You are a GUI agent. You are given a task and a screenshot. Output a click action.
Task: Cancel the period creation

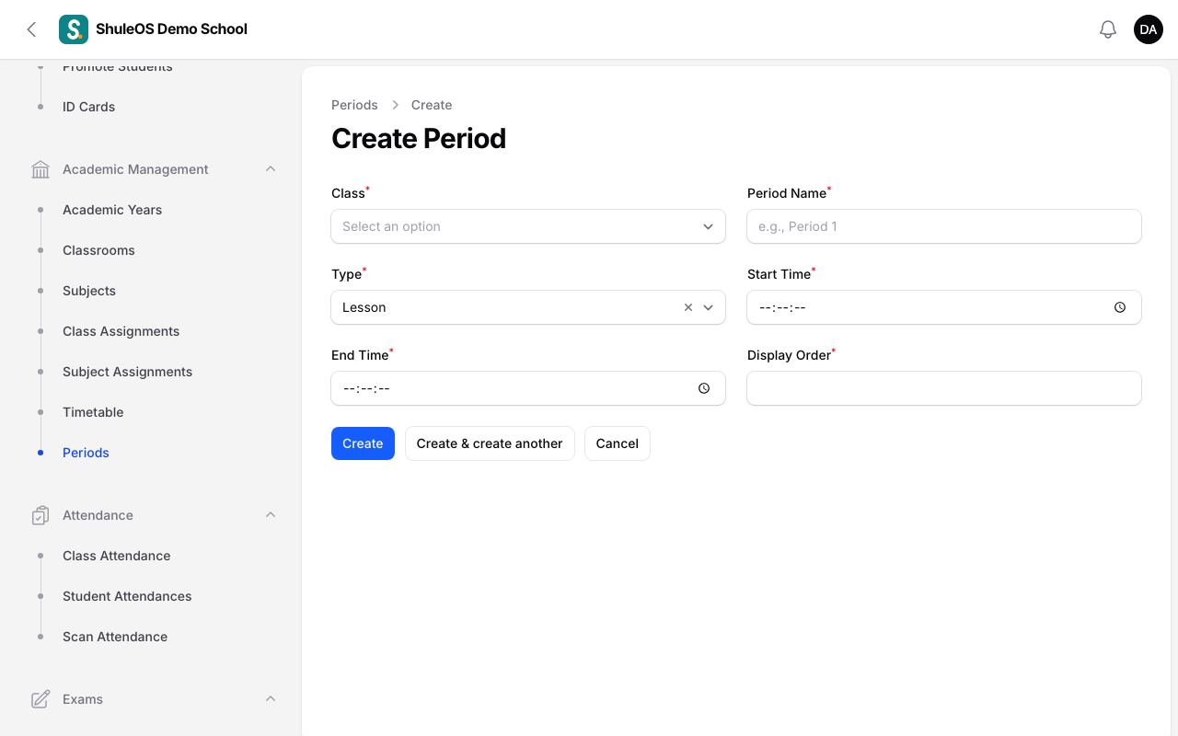(618, 443)
